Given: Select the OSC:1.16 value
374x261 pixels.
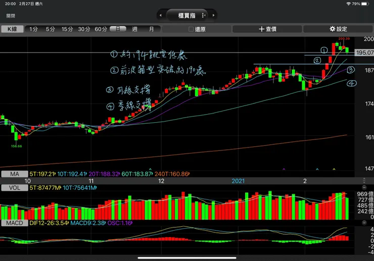Looking at the screenshot, I should pyautogui.click(x=120, y=223).
